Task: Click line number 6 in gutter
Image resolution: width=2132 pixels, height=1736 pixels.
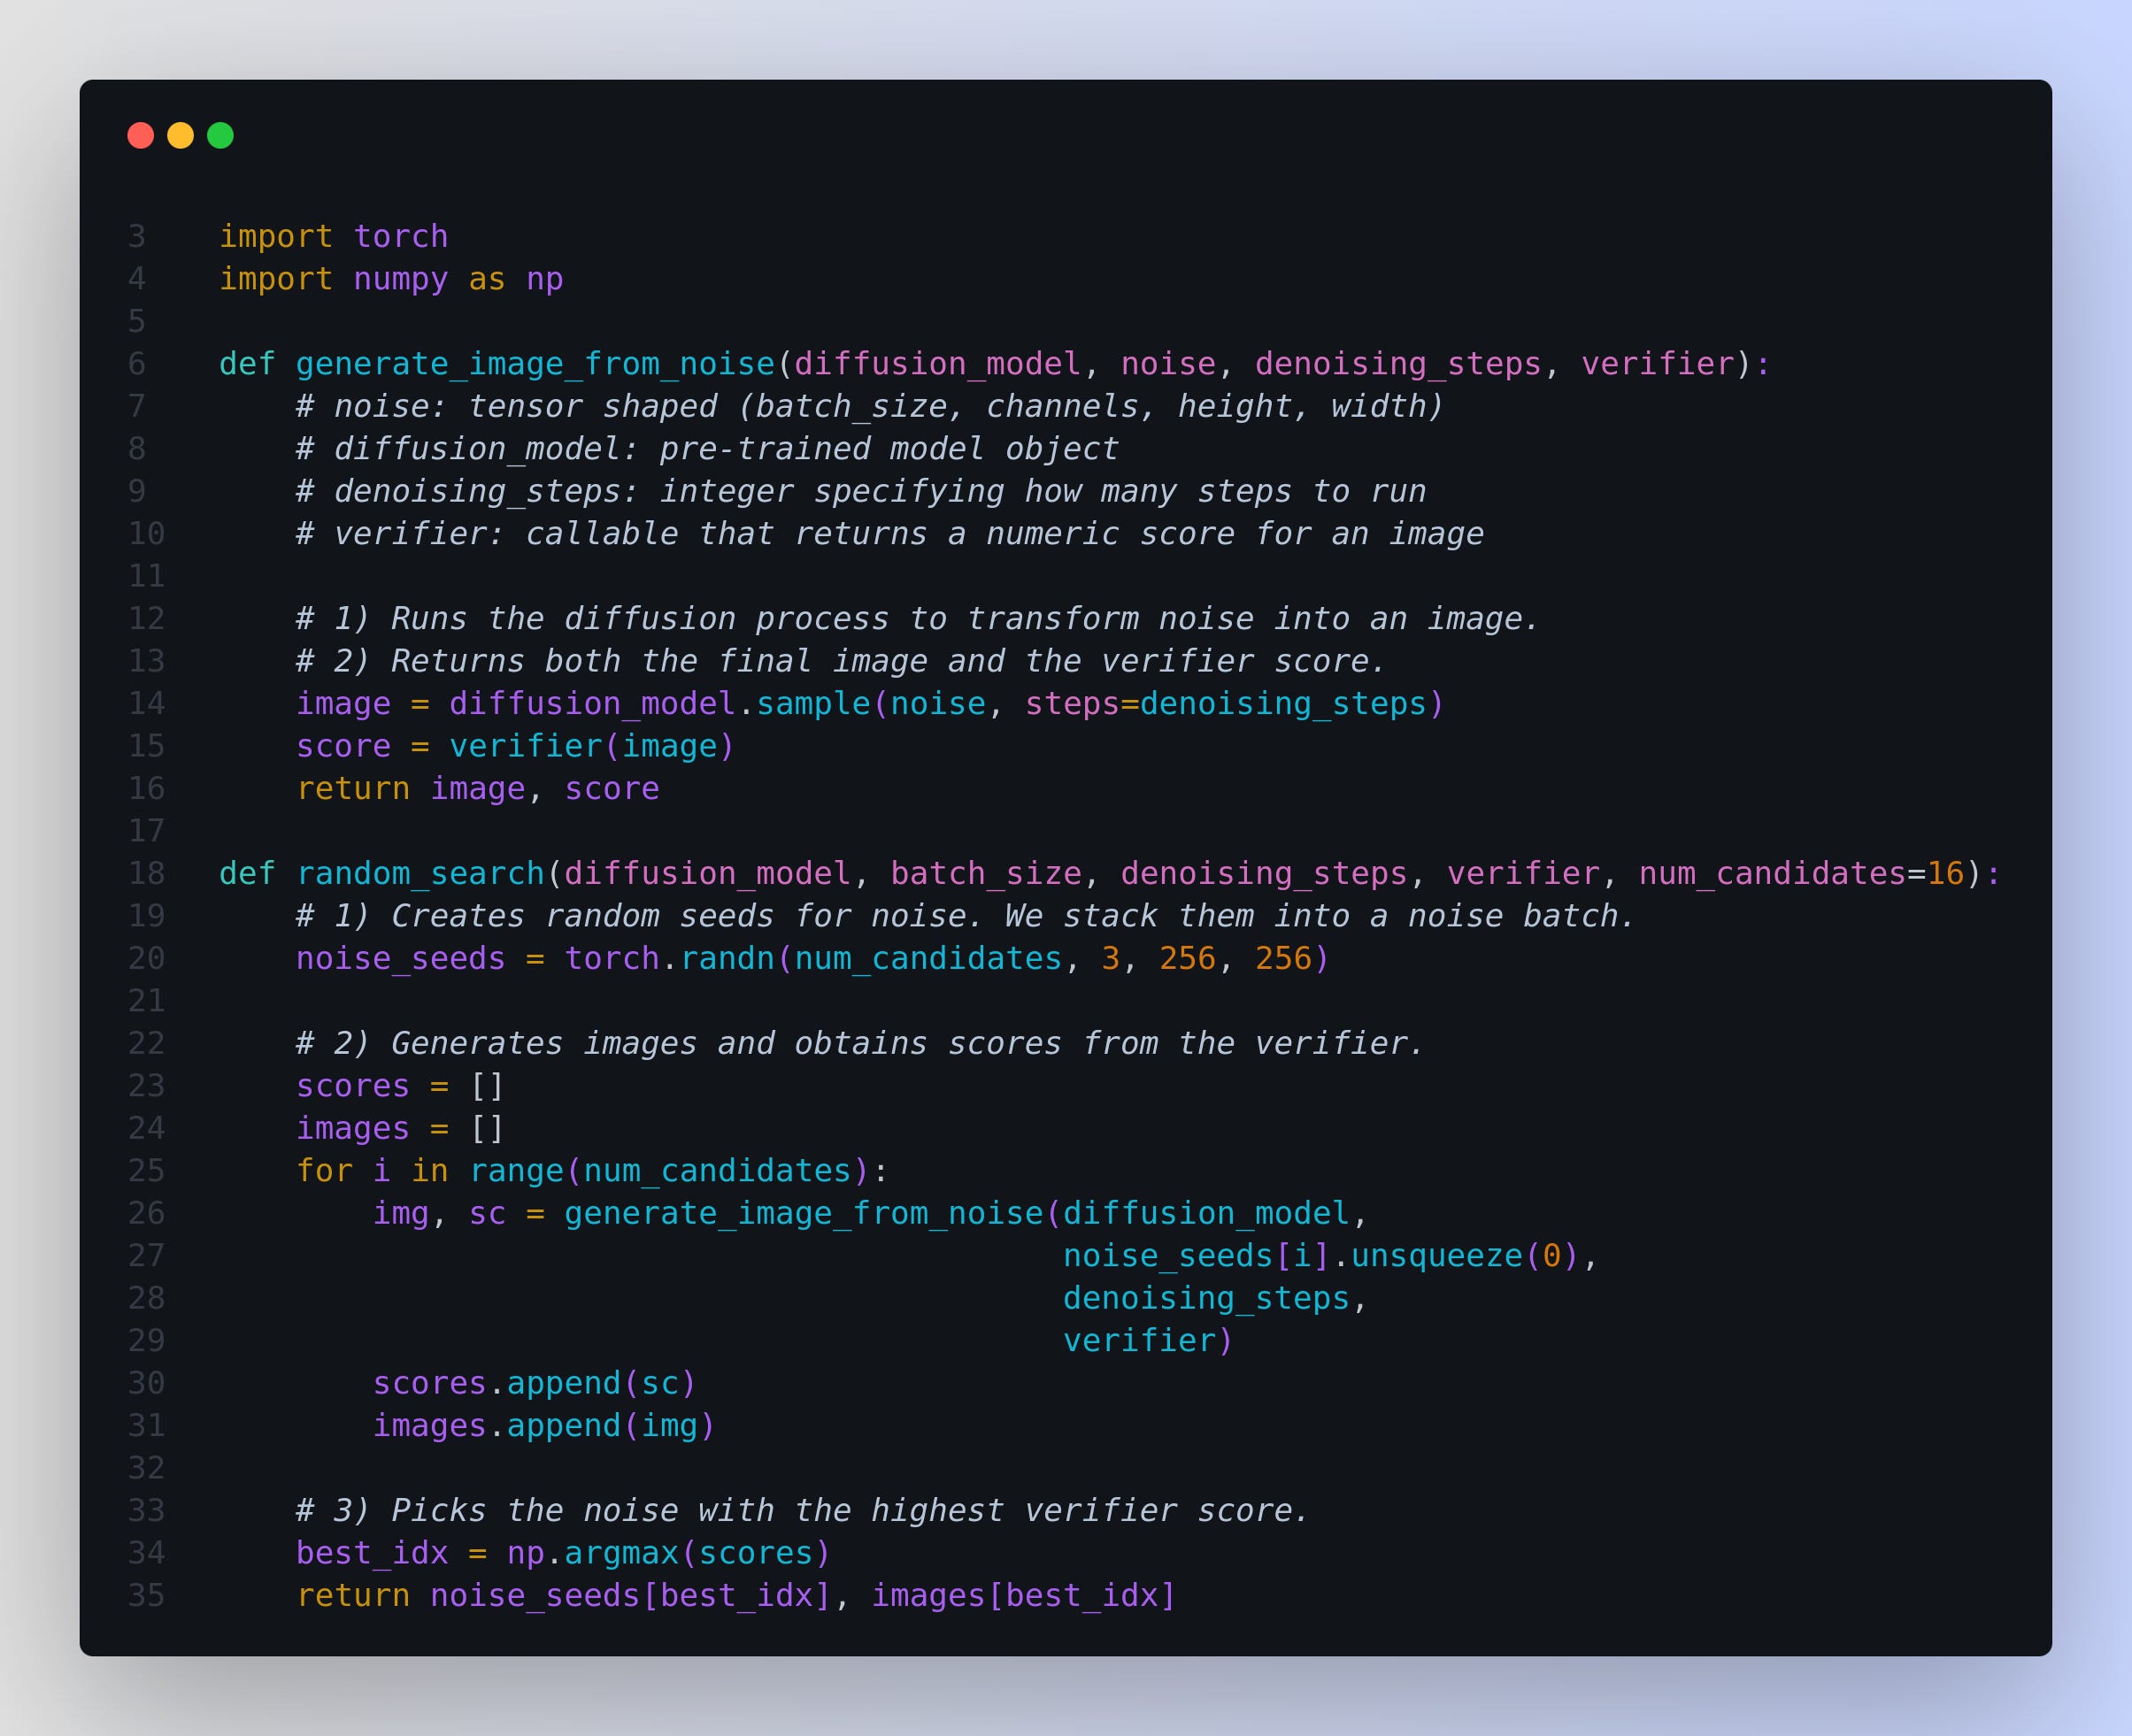Action: pos(137,364)
